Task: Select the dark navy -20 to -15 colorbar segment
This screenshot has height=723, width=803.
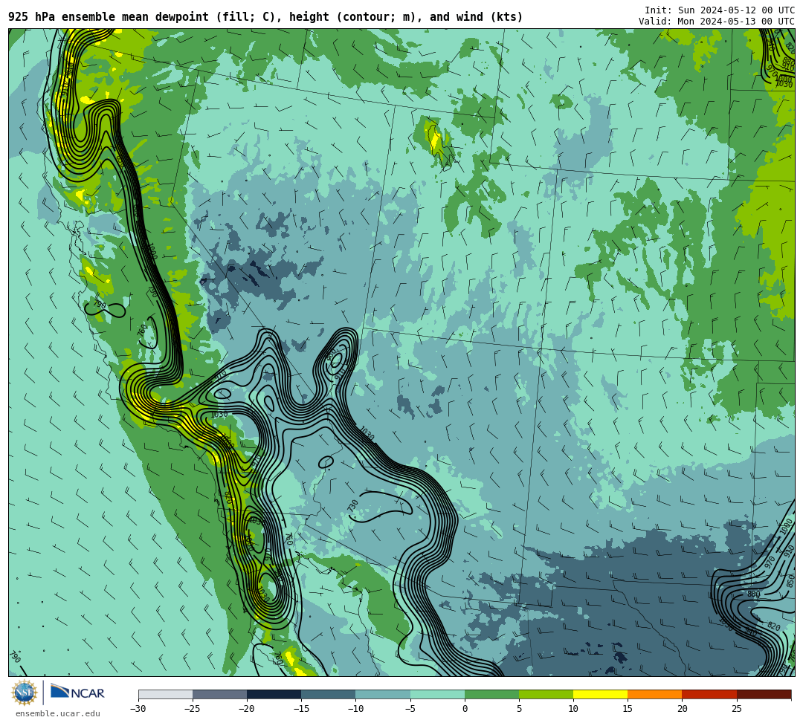Action: pyautogui.click(x=274, y=694)
